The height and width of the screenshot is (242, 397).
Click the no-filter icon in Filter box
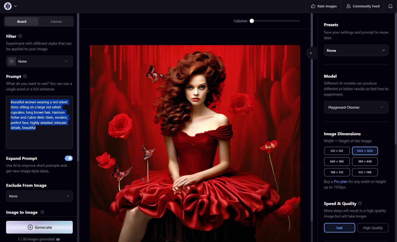[x=12, y=61]
